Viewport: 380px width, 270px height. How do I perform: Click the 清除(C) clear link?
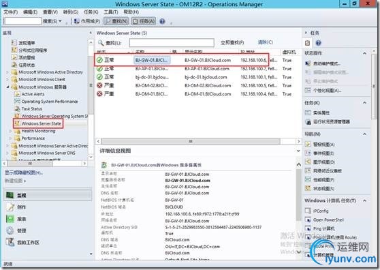pyautogui.click(x=266, y=42)
